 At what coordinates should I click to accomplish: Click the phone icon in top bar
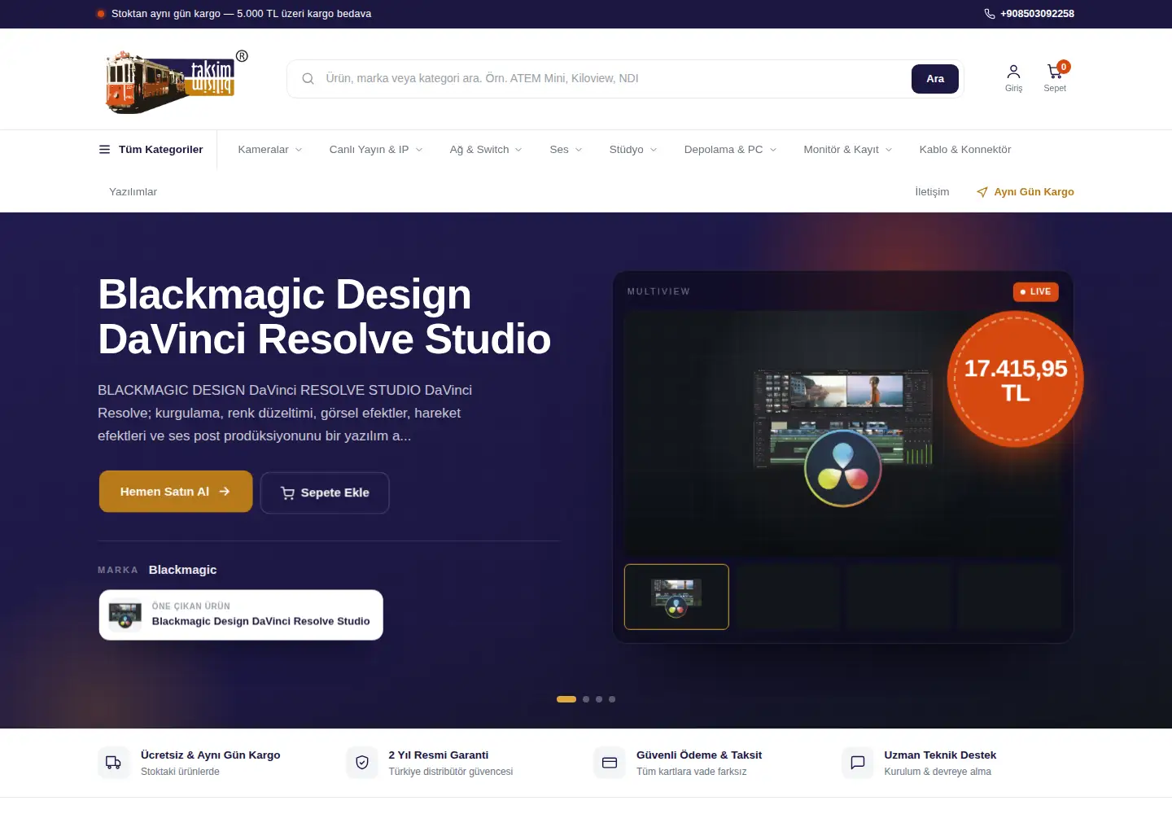click(990, 14)
